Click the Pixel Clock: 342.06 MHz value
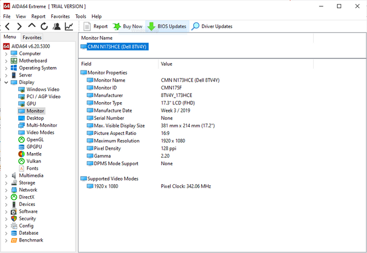The image size is (367, 253). coord(186,186)
